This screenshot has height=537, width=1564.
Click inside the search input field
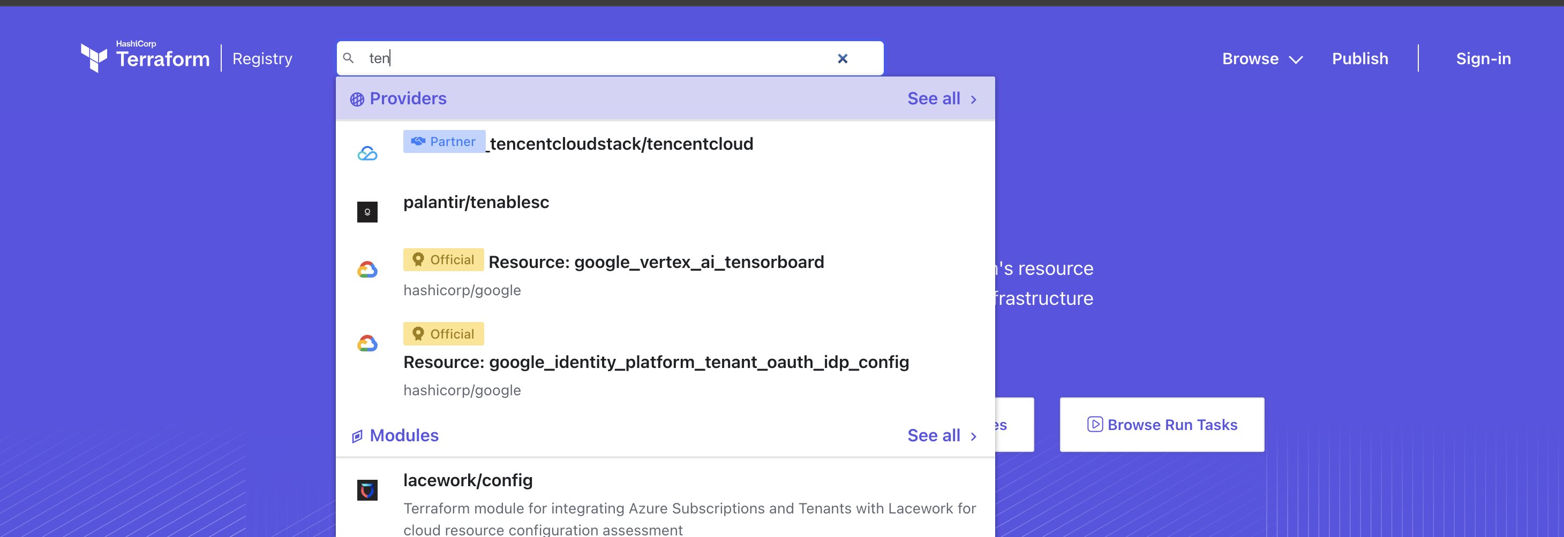point(610,58)
